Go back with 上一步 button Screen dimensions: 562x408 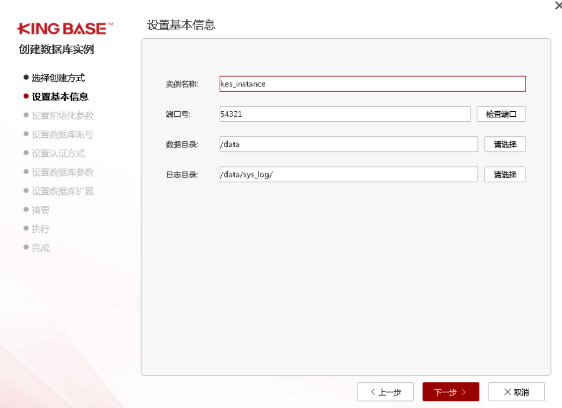pos(385,392)
